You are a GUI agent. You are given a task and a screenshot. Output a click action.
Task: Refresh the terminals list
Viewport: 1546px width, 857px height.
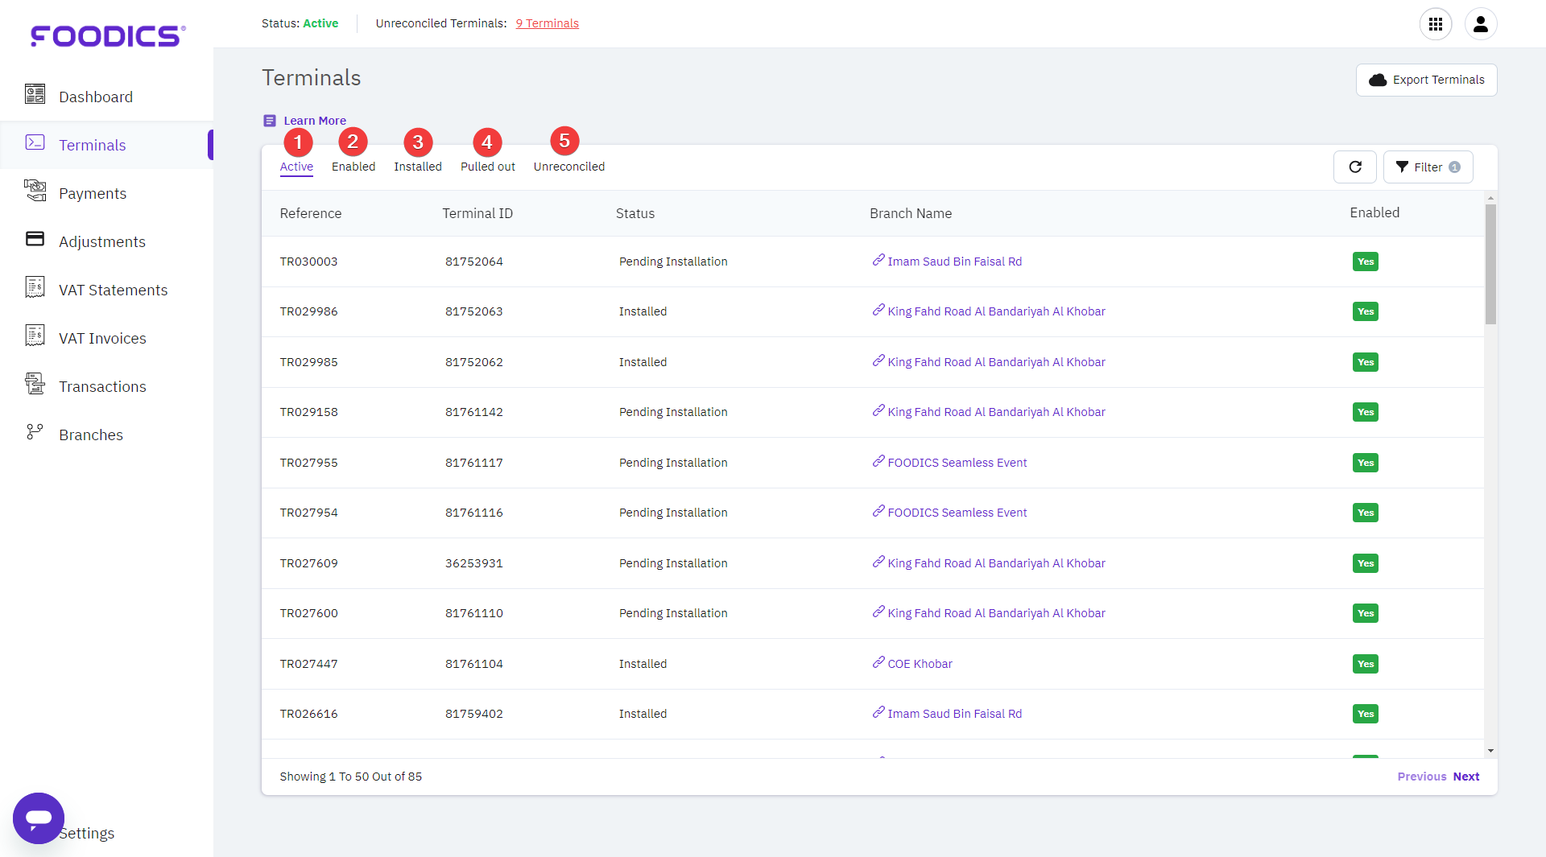(1355, 167)
